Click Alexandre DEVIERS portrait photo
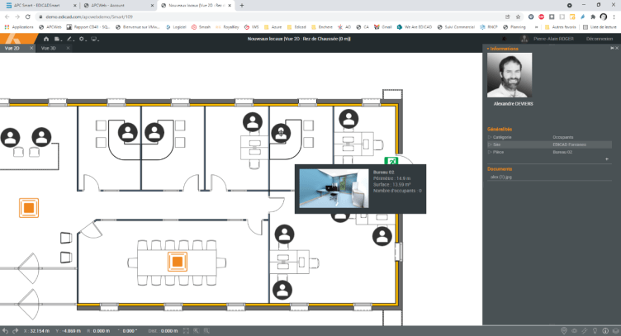Viewport: 621px width, 336px height. tap(510, 75)
